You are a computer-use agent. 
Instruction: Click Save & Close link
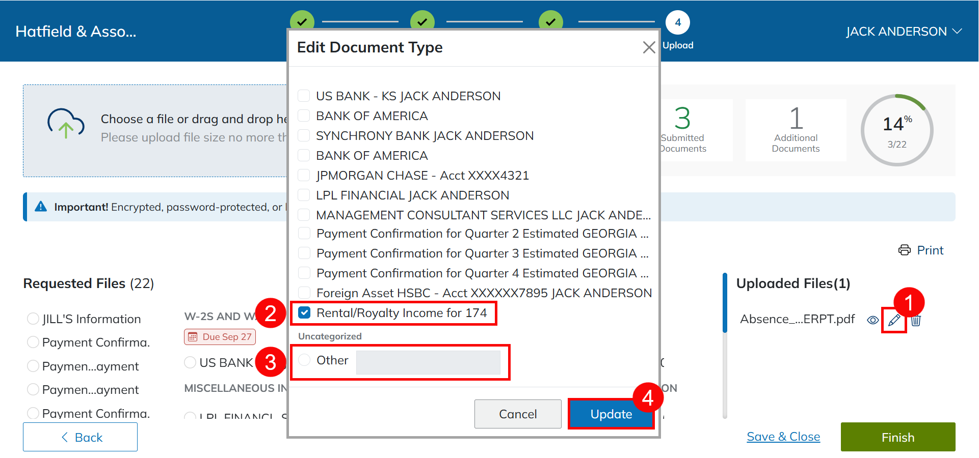point(783,437)
